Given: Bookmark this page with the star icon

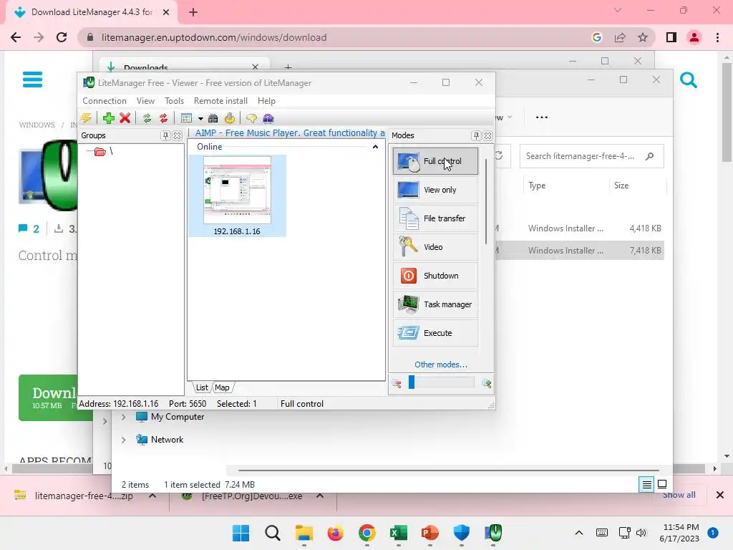Looking at the screenshot, I should point(643,37).
